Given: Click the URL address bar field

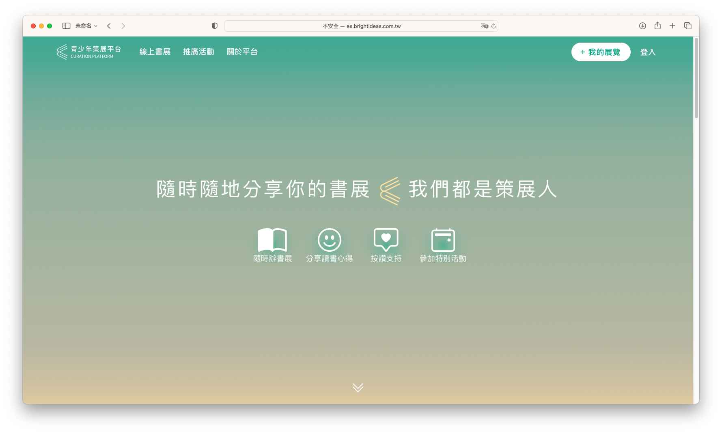Looking at the screenshot, I should (x=361, y=26).
